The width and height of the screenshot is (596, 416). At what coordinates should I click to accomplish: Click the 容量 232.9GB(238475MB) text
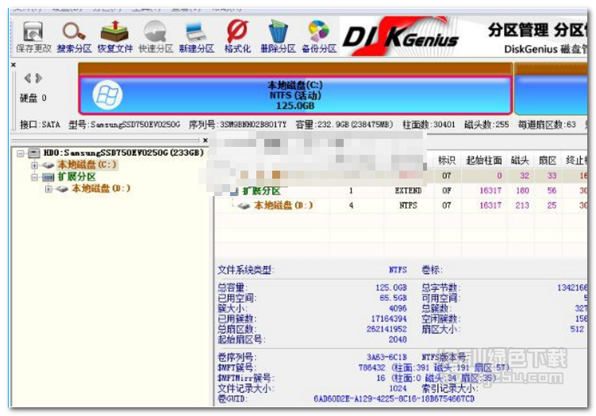[x=344, y=125]
